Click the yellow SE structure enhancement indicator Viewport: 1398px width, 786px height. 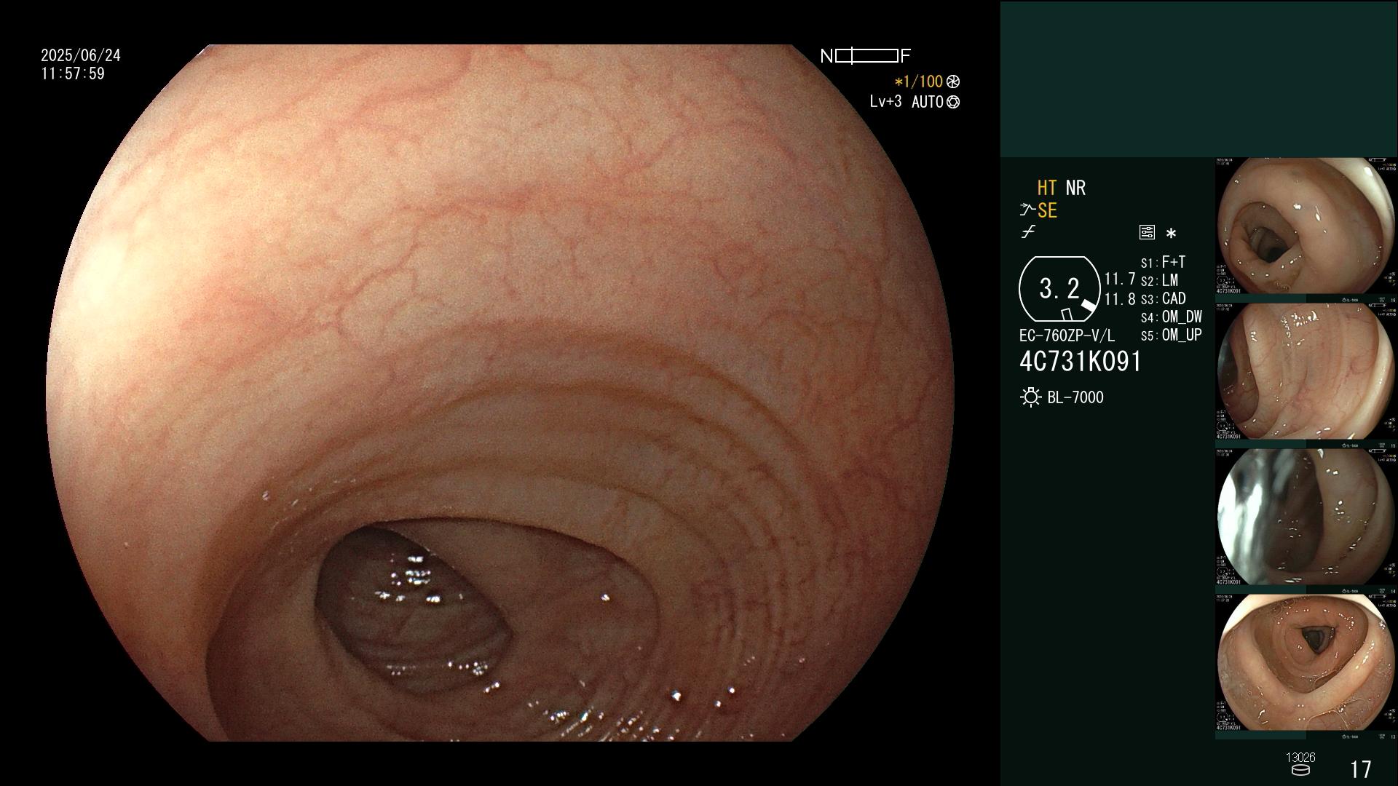coord(1047,211)
